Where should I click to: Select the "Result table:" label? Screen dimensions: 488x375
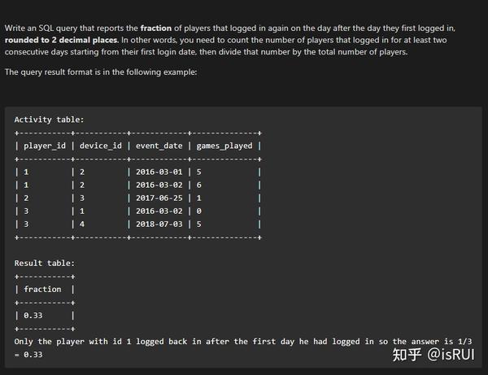(45, 263)
